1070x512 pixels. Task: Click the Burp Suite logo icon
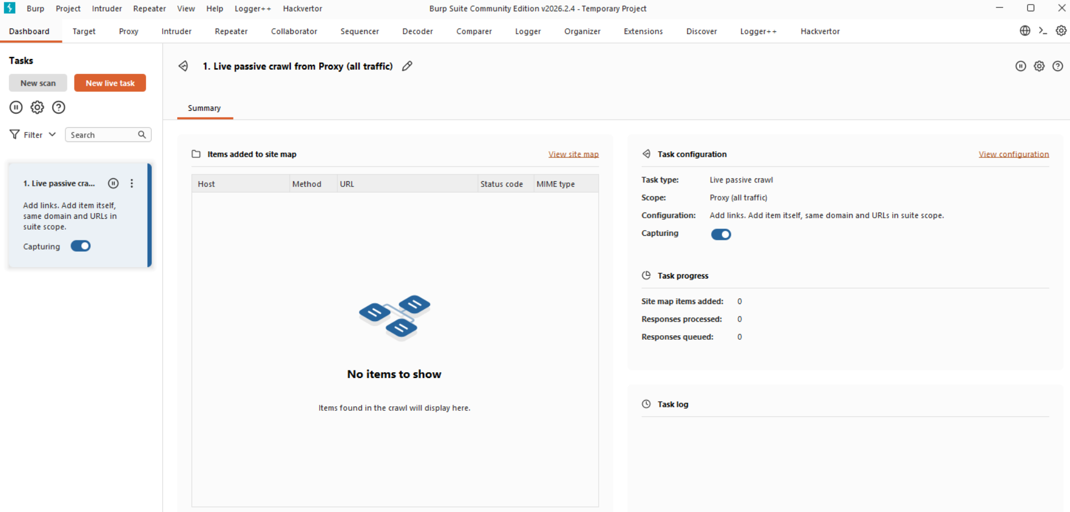tap(10, 8)
